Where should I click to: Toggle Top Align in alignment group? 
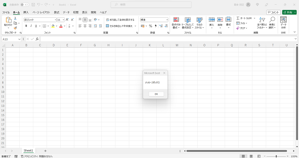pos(80,20)
